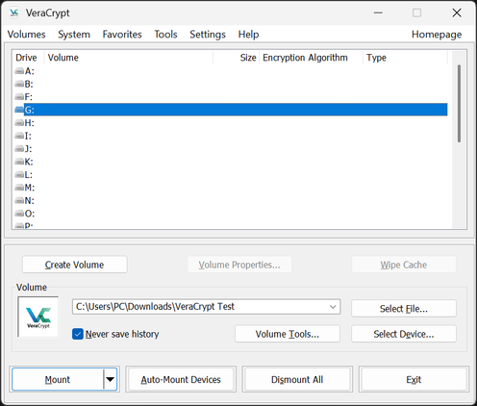Click the drive list vertical scrollbar thumb
477x406 pixels.
coord(459,103)
